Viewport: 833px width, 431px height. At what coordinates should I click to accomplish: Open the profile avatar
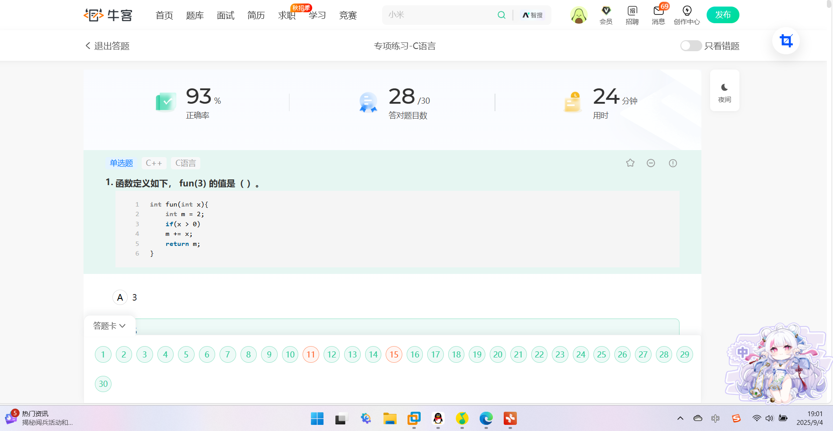[579, 14]
